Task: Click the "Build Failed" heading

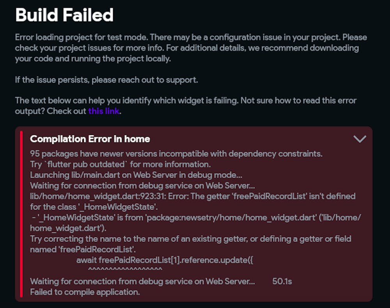Action: point(64,15)
